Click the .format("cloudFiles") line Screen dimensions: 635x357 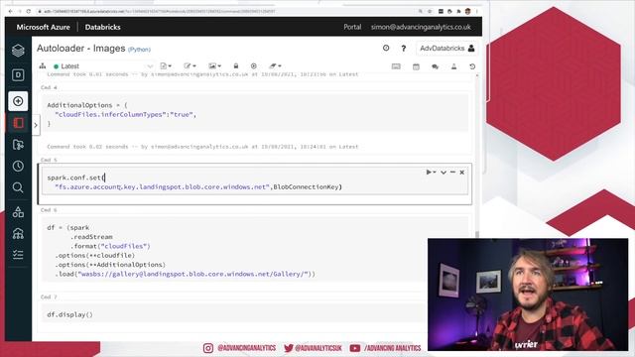(x=110, y=246)
